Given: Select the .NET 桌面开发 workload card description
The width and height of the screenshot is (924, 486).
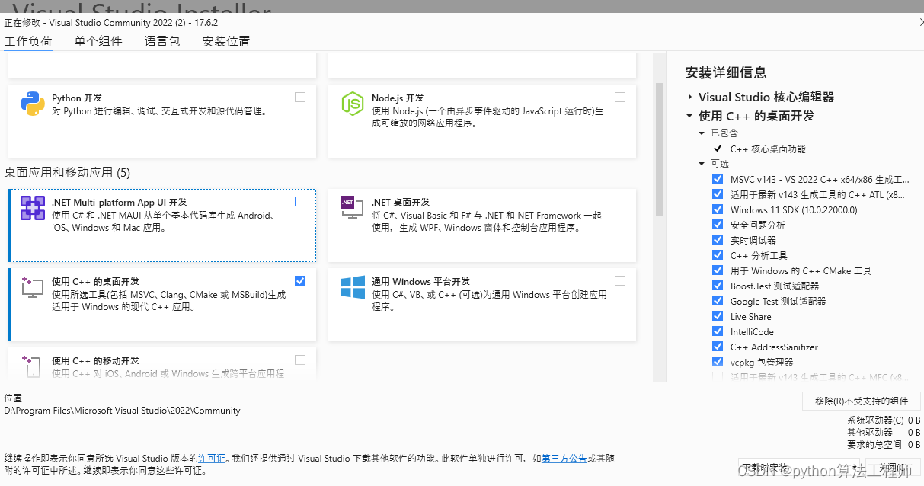Looking at the screenshot, I should (x=487, y=221).
